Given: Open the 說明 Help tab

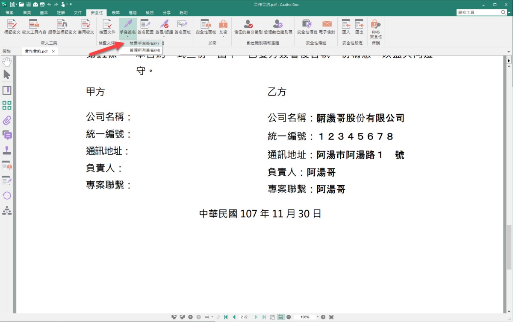Looking at the screenshot, I should click(183, 13).
